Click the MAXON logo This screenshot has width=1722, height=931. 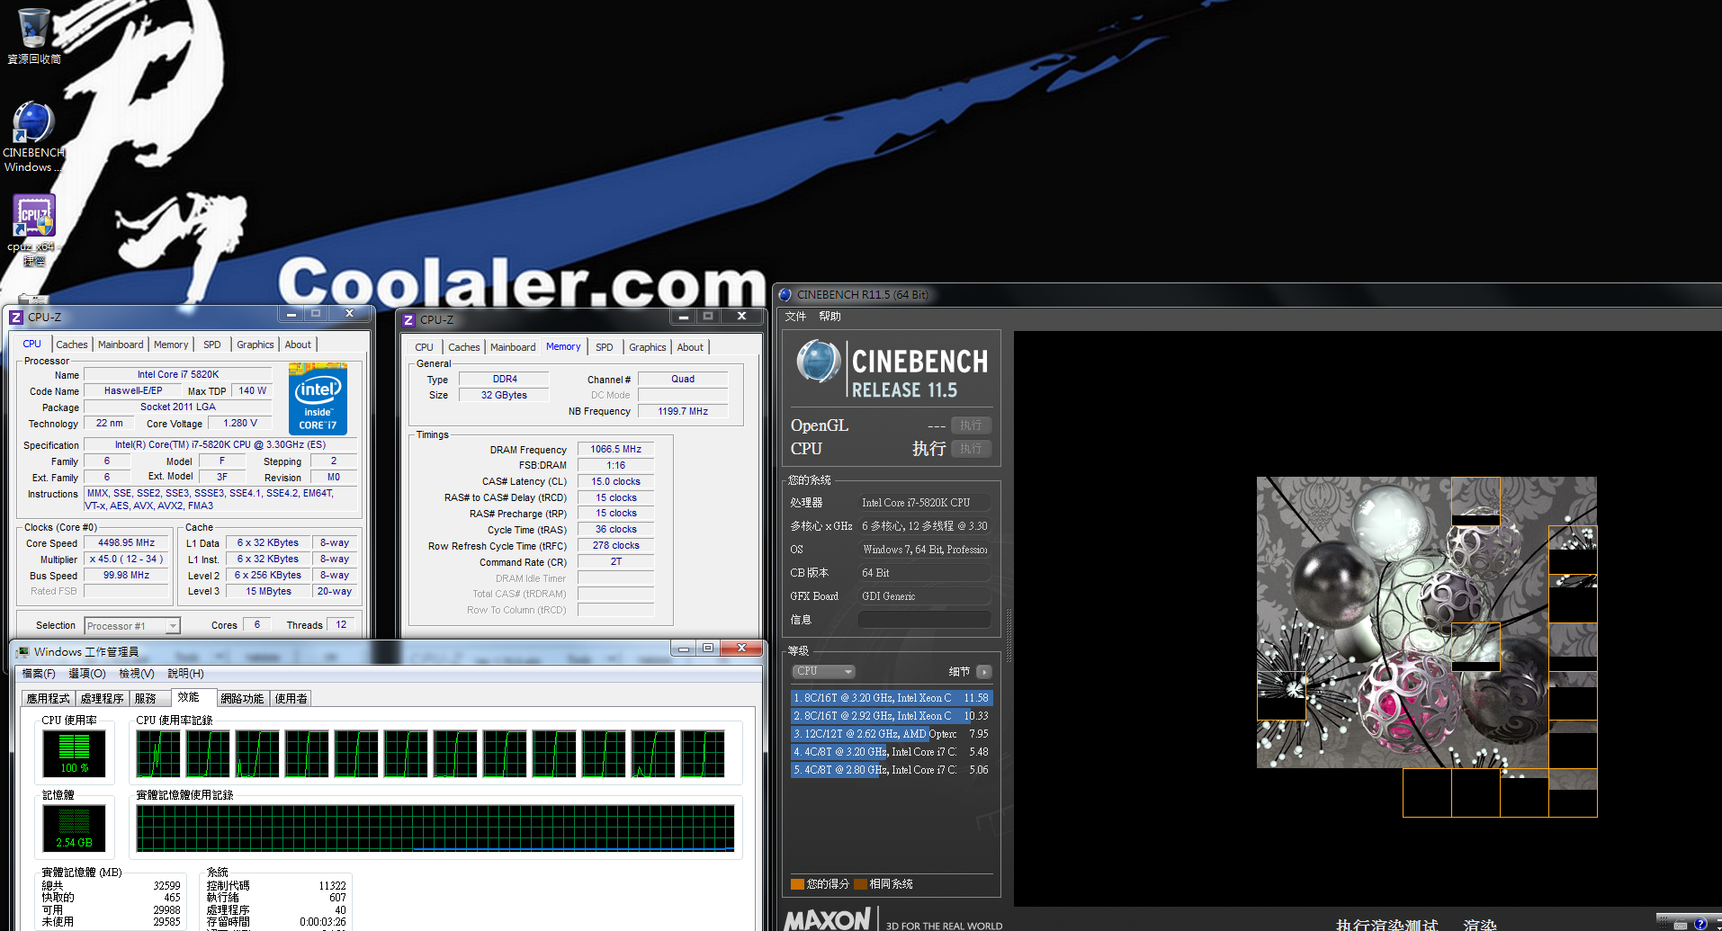828,919
